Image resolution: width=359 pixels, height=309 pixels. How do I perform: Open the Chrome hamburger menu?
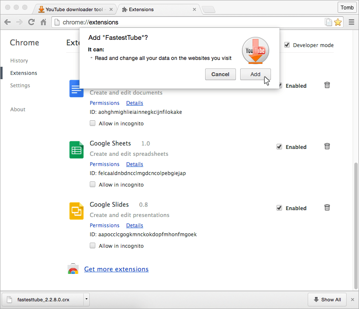point(351,22)
